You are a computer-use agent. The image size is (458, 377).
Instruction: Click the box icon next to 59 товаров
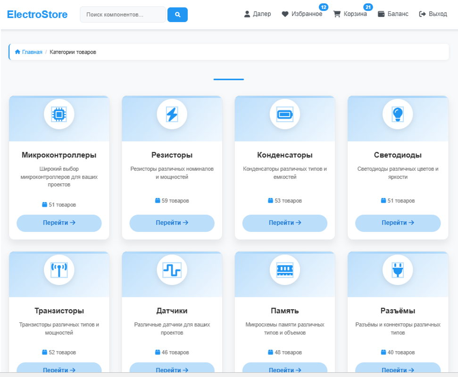(158, 200)
